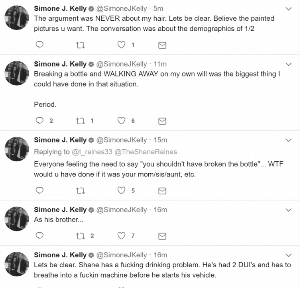
Task: Open the @TheShaneRaines profile link
Action: pos(146,152)
